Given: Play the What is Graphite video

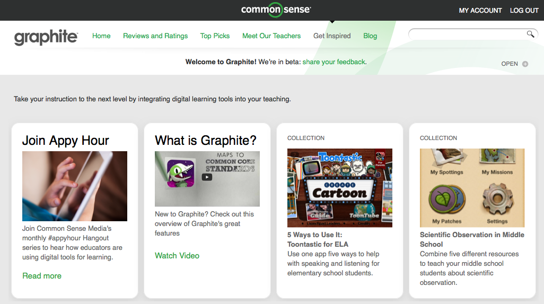Looking at the screenshot, I should pos(207,177).
